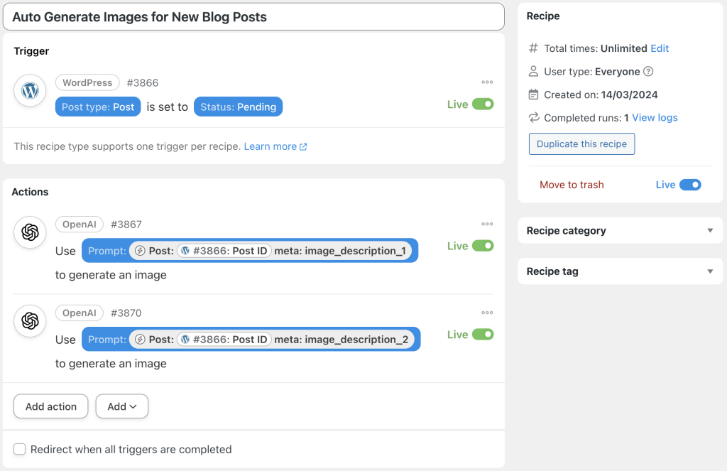727x471 pixels.
Task: Check Redirect when all triggers are completed
Action: 19,449
